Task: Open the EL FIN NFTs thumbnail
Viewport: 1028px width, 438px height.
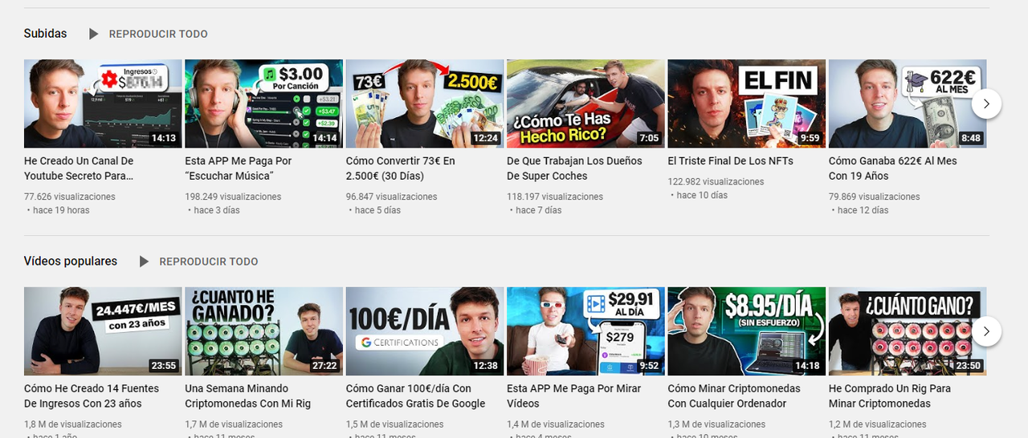Action: [747, 103]
